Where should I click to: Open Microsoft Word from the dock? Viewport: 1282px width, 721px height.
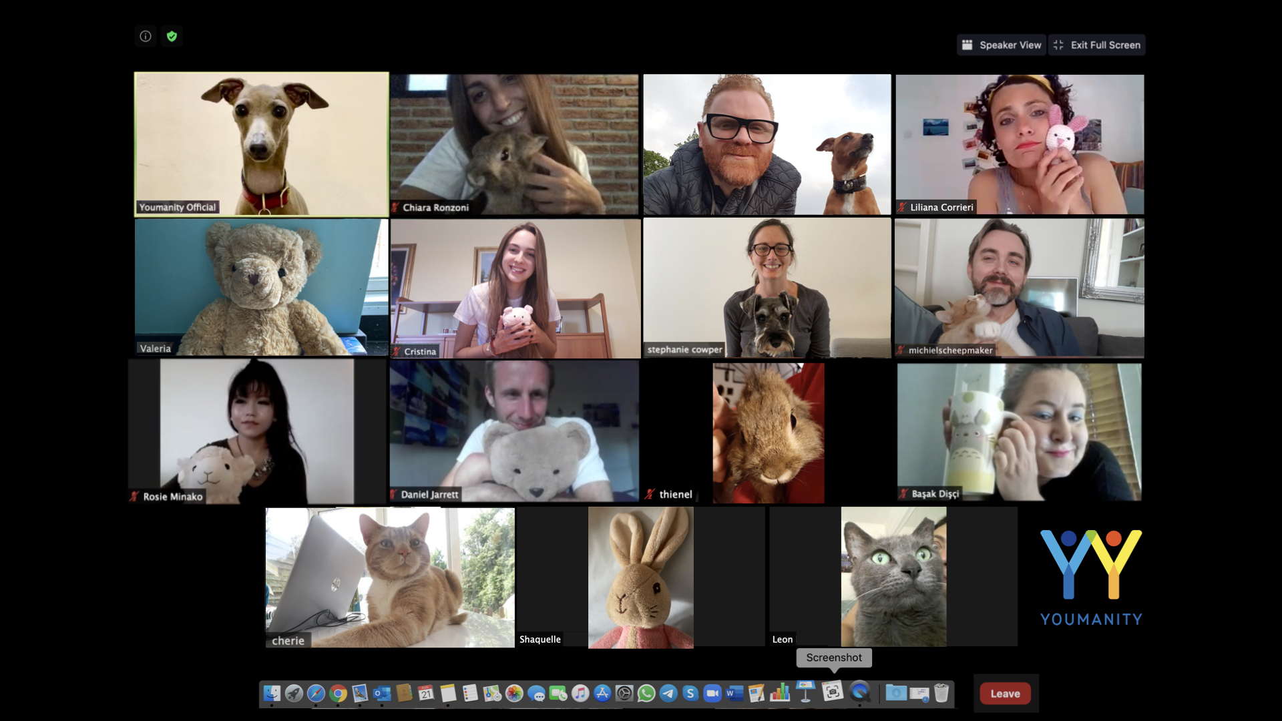pos(734,694)
